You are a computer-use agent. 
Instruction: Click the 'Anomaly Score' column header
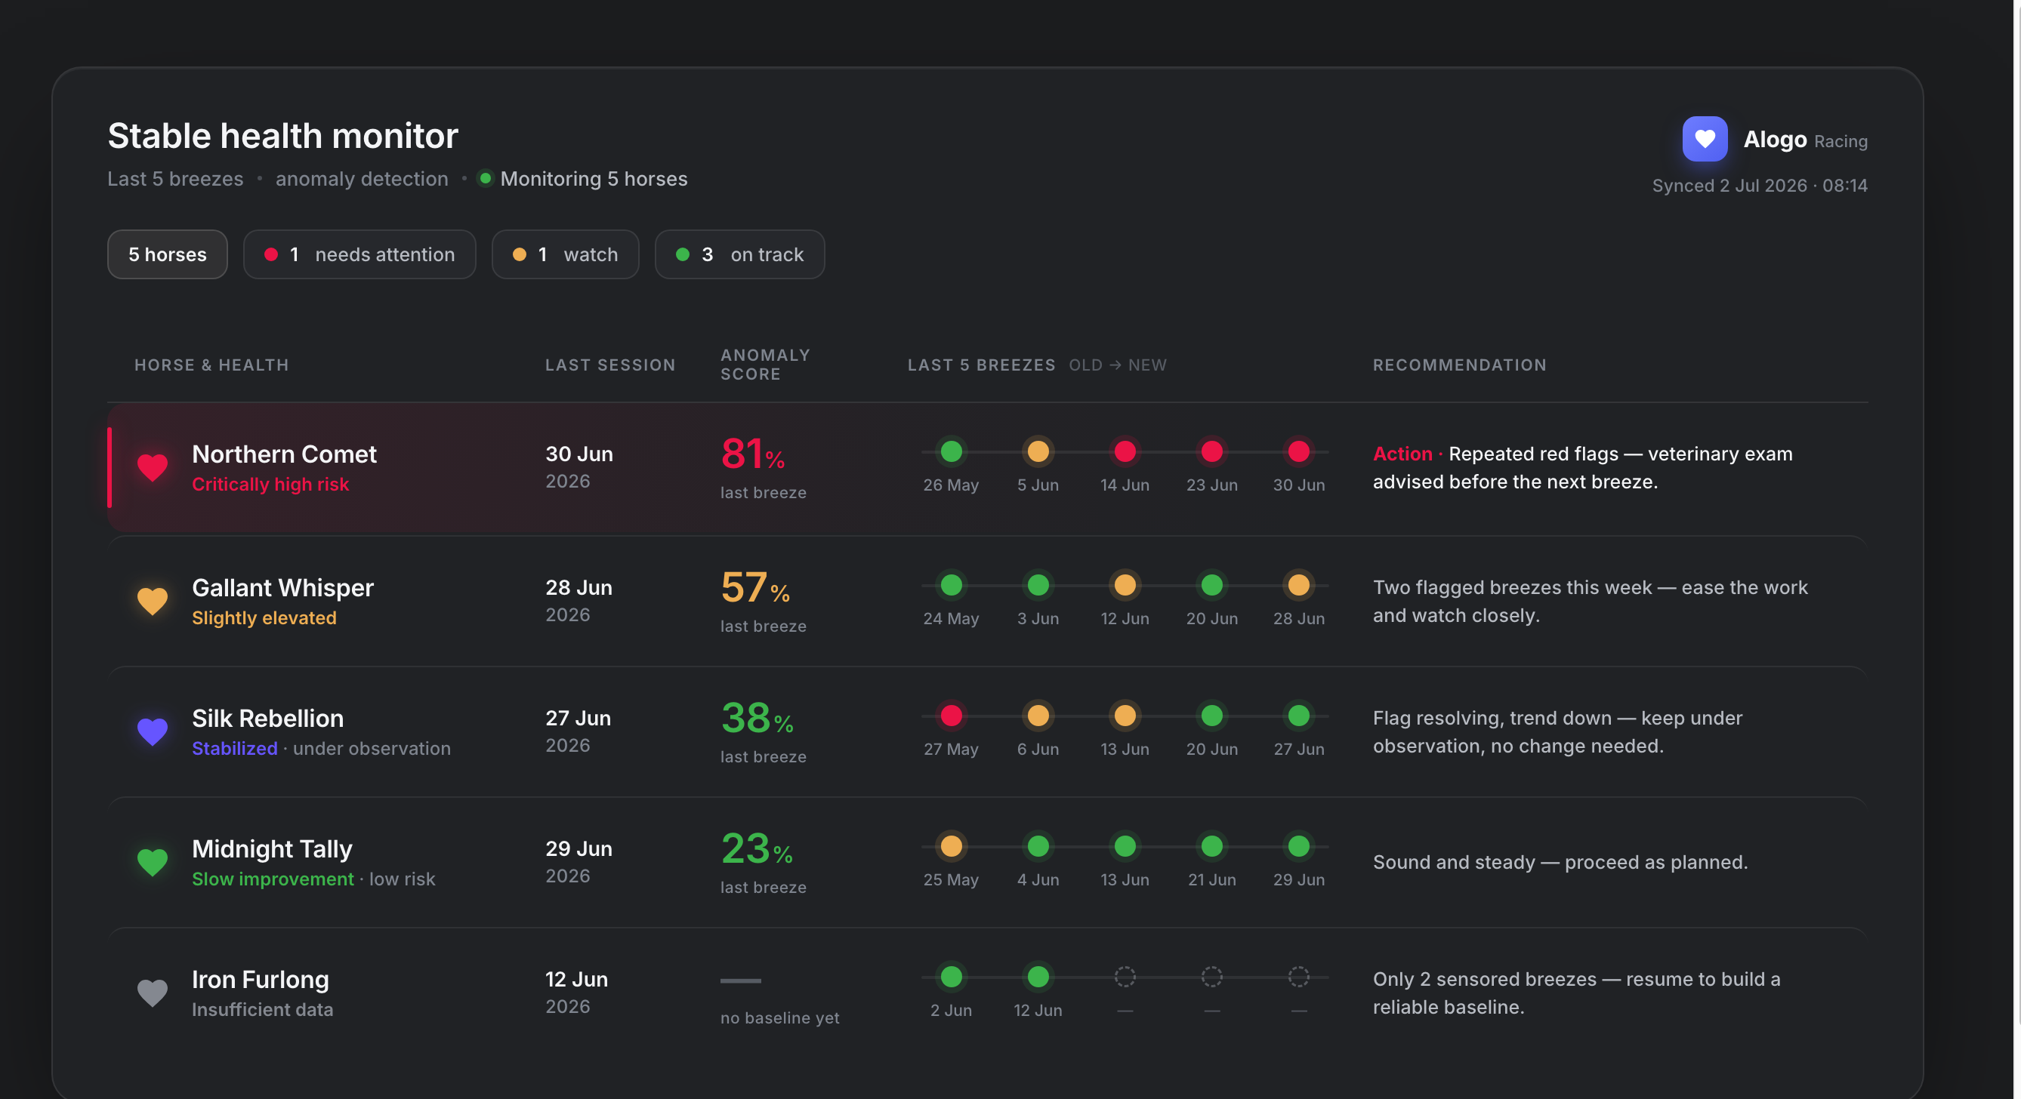765,365
